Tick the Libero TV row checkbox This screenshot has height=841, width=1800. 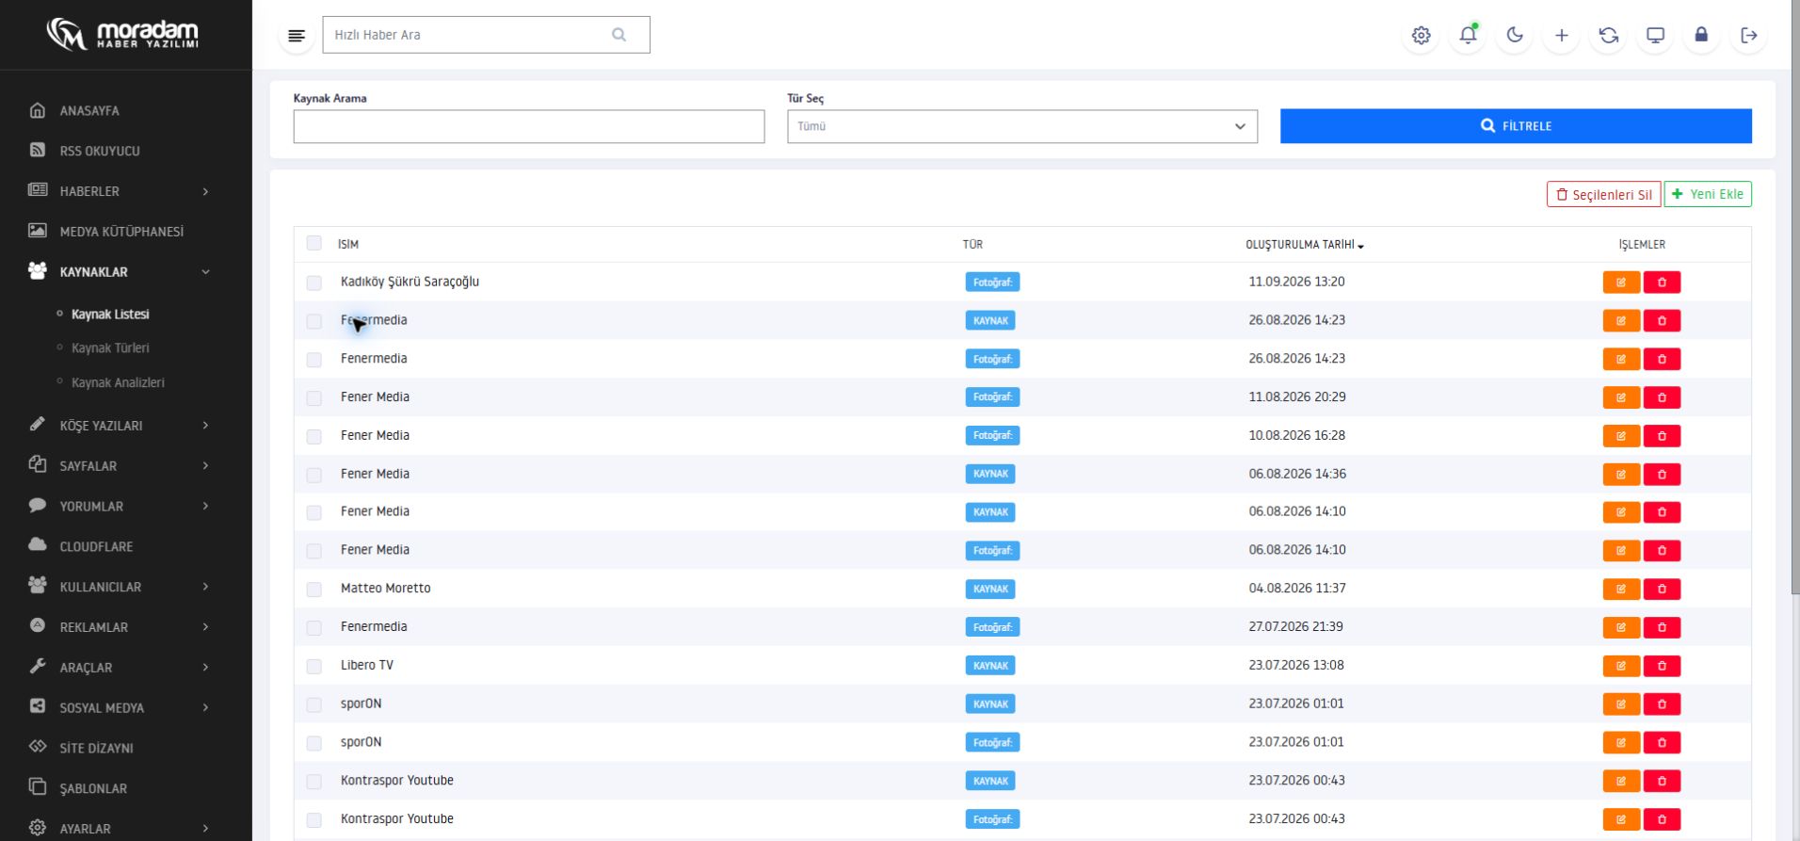pyautogui.click(x=314, y=666)
